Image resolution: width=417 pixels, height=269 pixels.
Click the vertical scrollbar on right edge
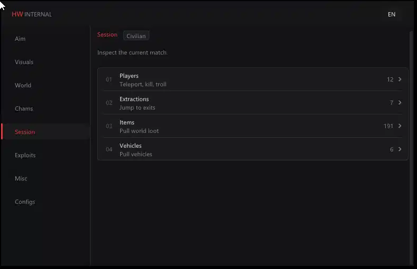click(411, 148)
